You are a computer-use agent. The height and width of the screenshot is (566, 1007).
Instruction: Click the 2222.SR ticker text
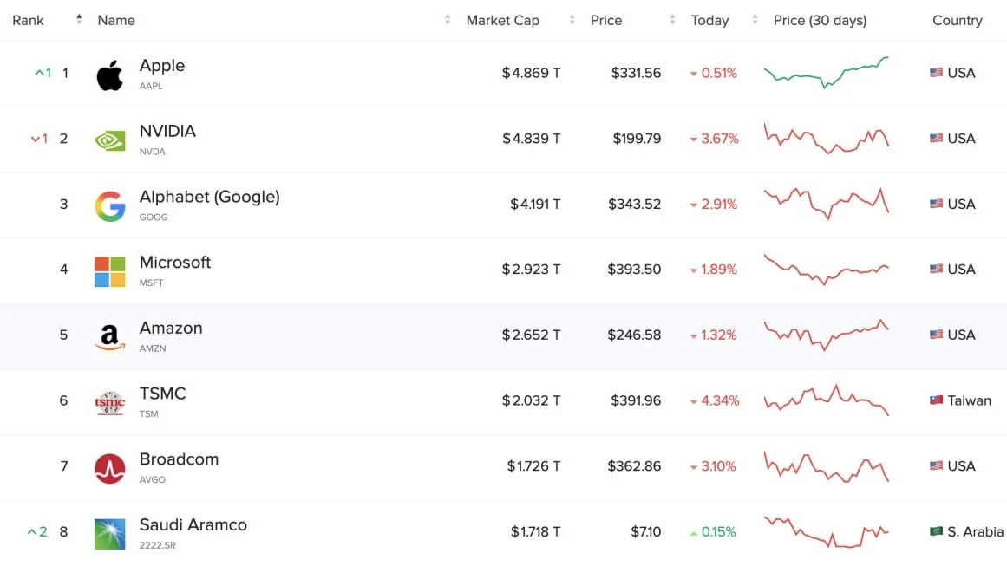point(157,545)
